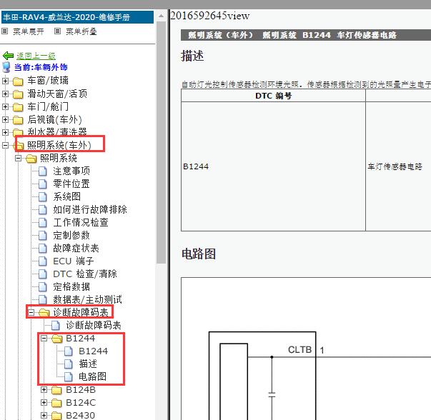Collapse the B1244 folder node
This screenshot has width=431, height=420.
pyautogui.click(x=44, y=339)
